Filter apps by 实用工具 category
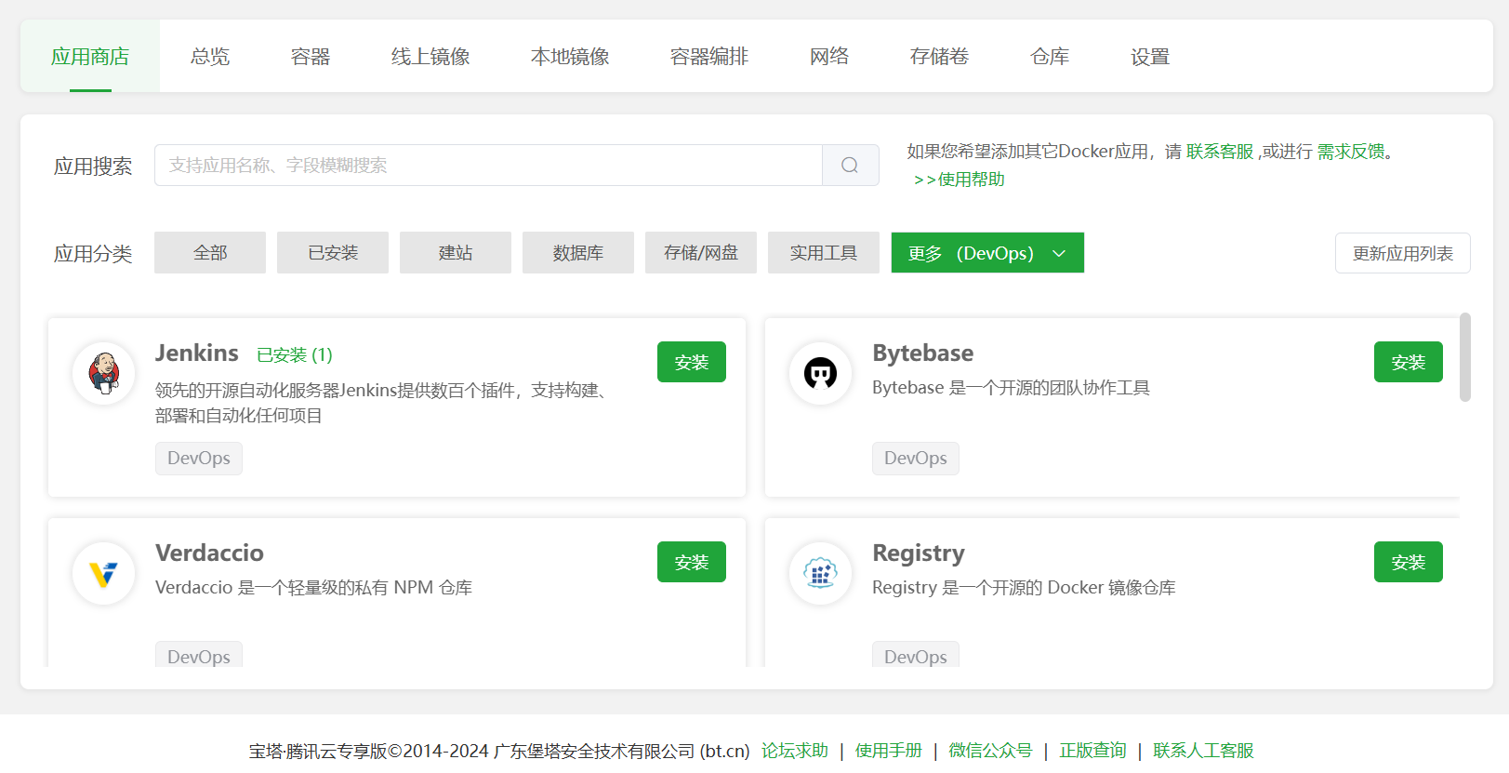 pyautogui.click(x=824, y=253)
